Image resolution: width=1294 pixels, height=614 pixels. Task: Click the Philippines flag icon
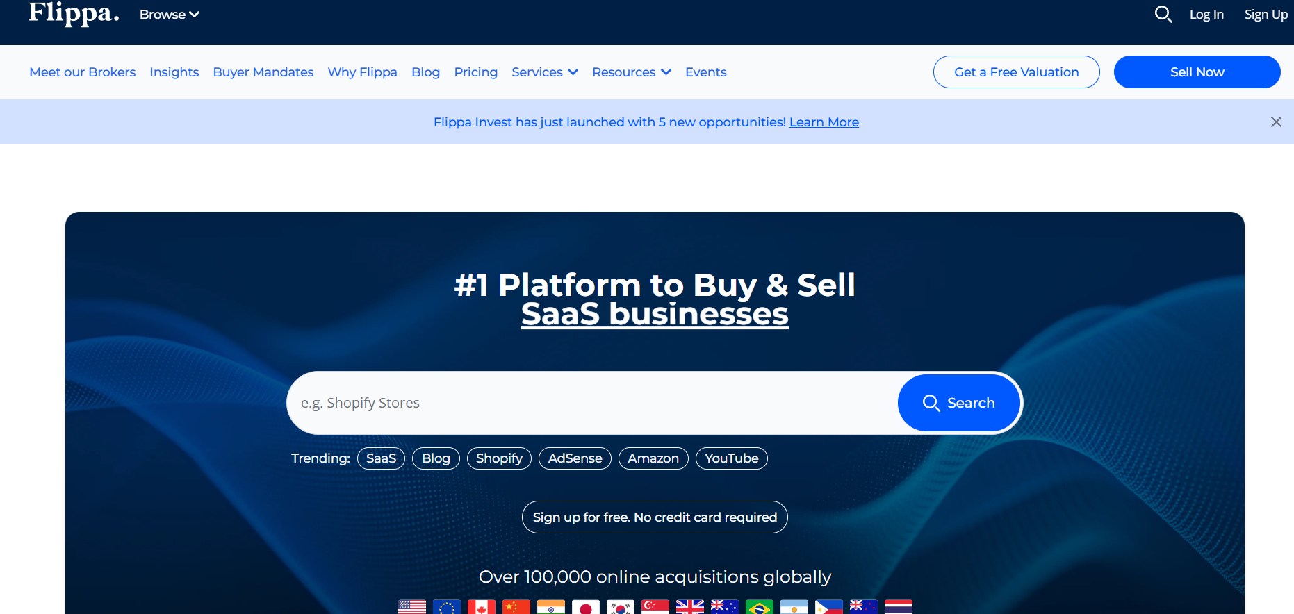click(x=829, y=607)
